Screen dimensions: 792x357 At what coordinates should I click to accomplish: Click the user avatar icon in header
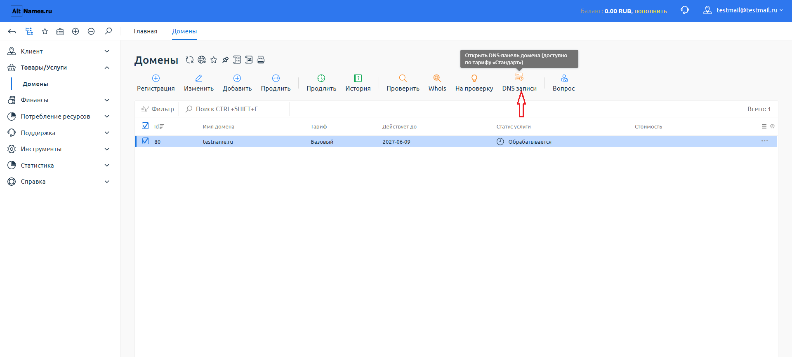click(x=707, y=10)
